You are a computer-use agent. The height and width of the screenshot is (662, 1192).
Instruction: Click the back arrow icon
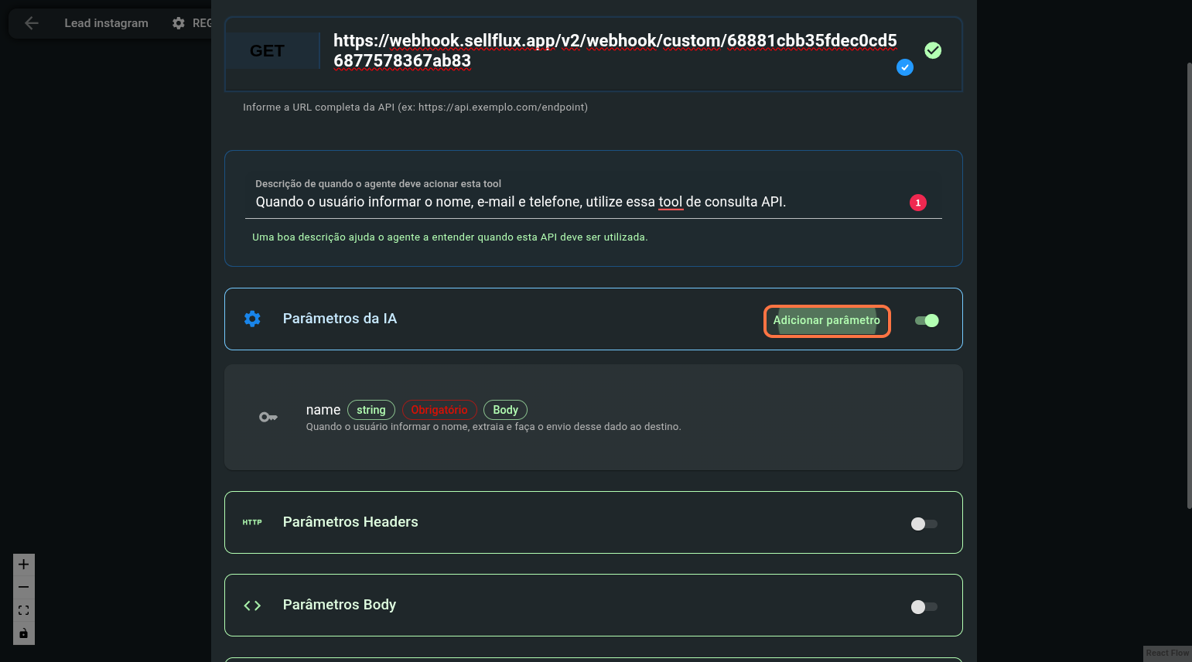(x=32, y=23)
